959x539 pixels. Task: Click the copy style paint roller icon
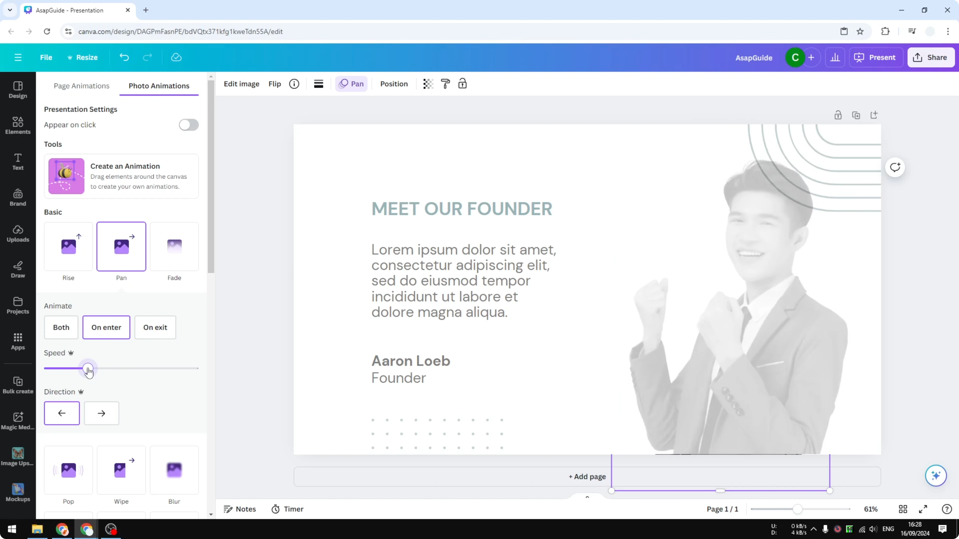[445, 84]
